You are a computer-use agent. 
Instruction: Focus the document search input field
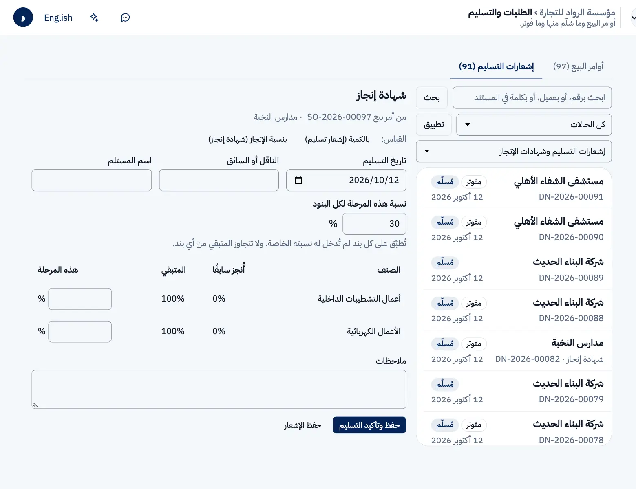click(532, 98)
